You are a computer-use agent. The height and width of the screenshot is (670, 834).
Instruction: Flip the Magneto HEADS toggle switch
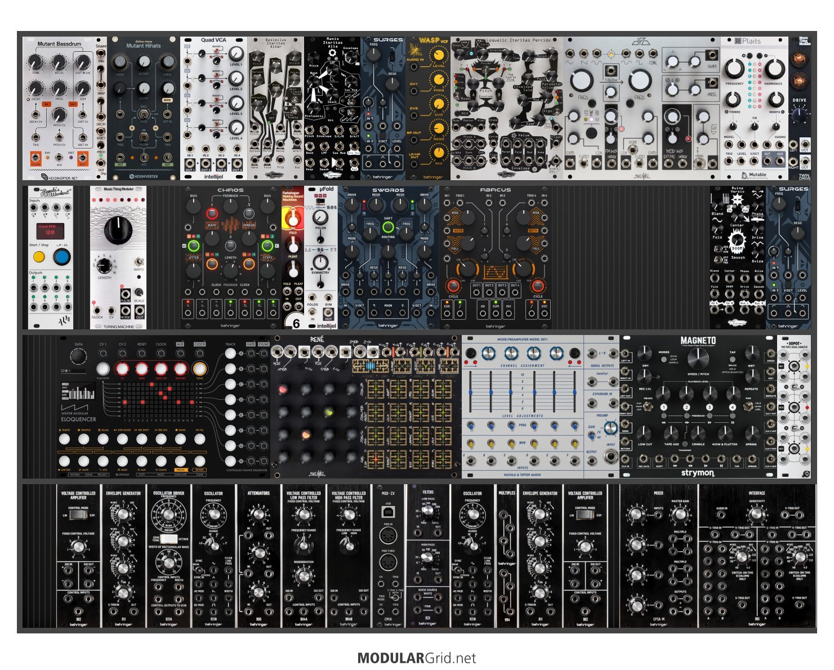click(x=648, y=405)
